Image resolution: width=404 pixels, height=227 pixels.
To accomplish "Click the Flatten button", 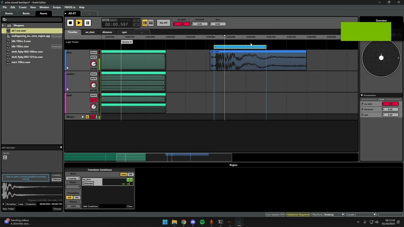I will pos(57,209).
